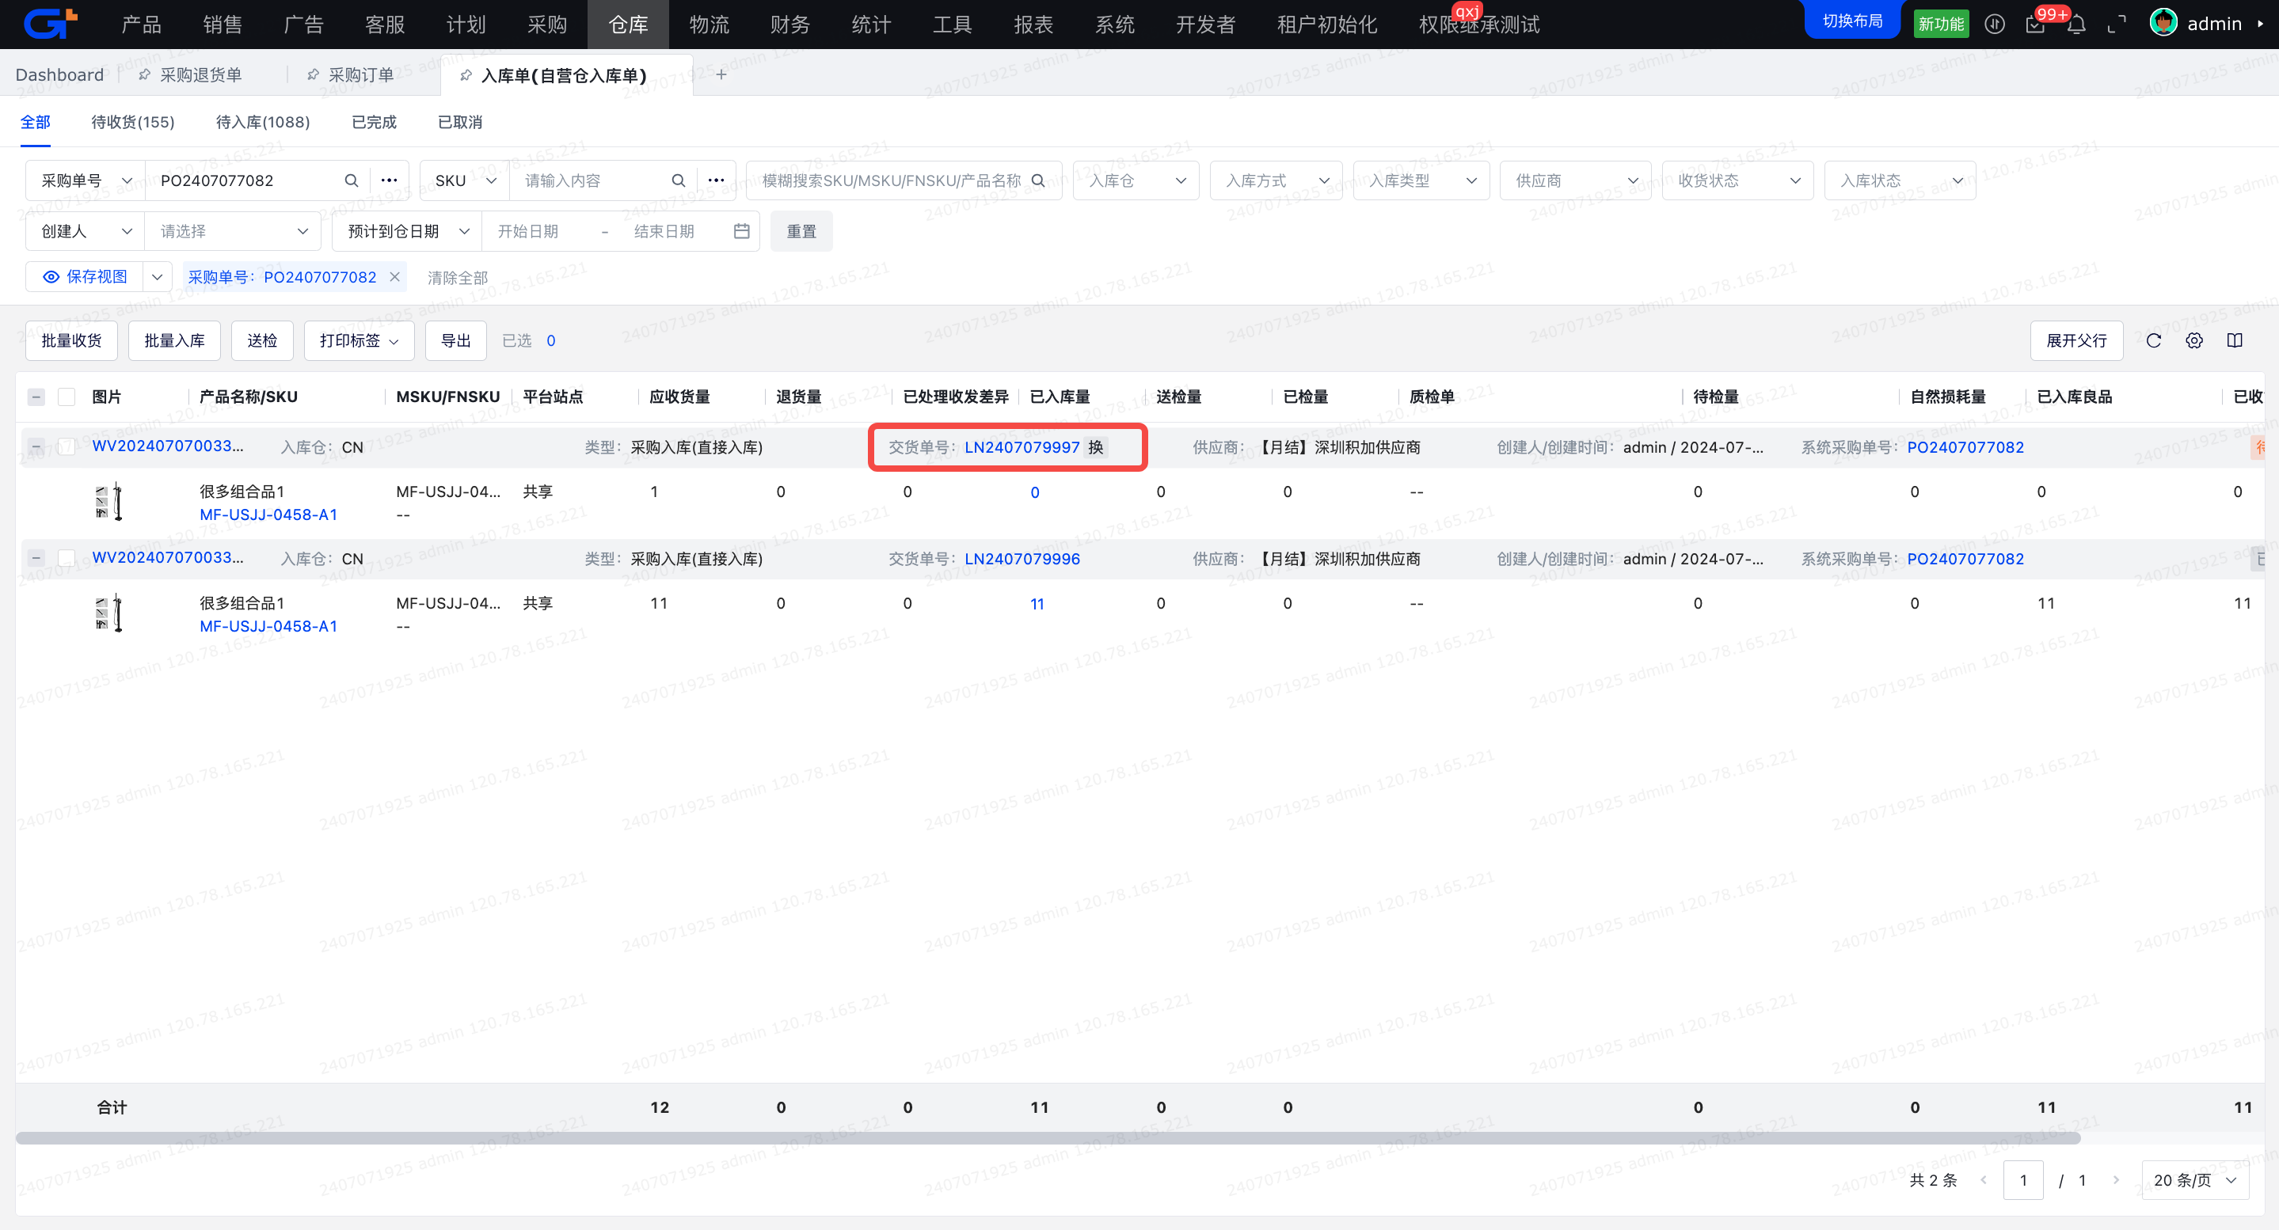This screenshot has width=2279, height=1230.
Task: Click pin icon on 采购退货单 tab
Action: coord(144,75)
